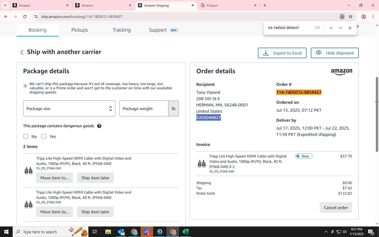
Task: Switch to the Booking tab
Action: pos(38,30)
